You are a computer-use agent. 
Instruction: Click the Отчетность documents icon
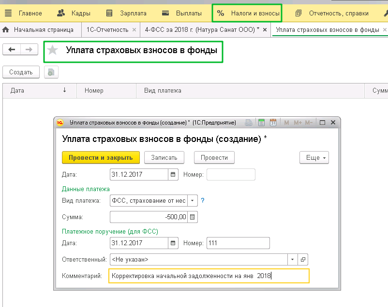[x=298, y=13]
